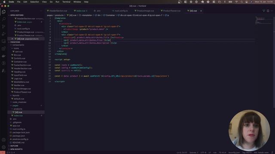The width and height of the screenshot is (275, 154).
Task: Expand the node_modules folder
Action: coord(19,102)
